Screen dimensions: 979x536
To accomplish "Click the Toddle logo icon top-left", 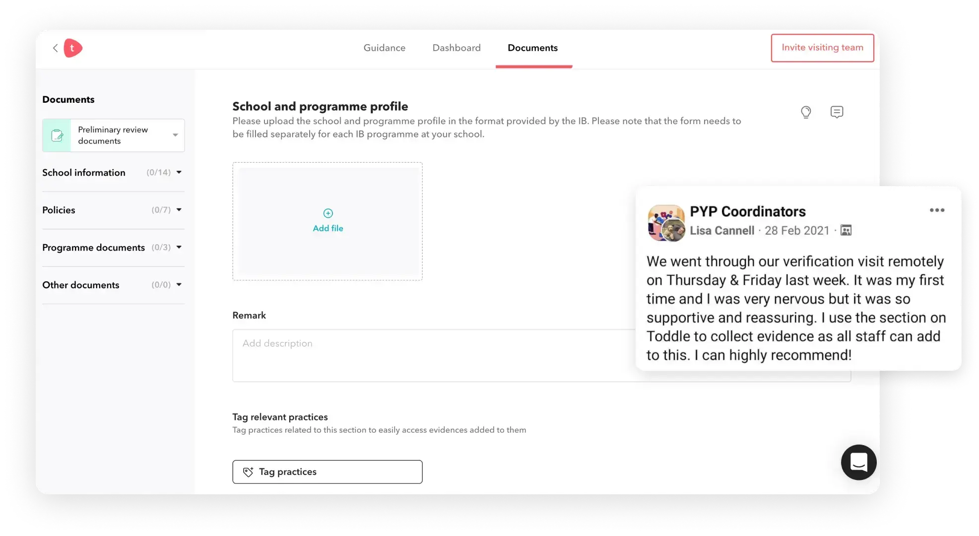I will (72, 48).
